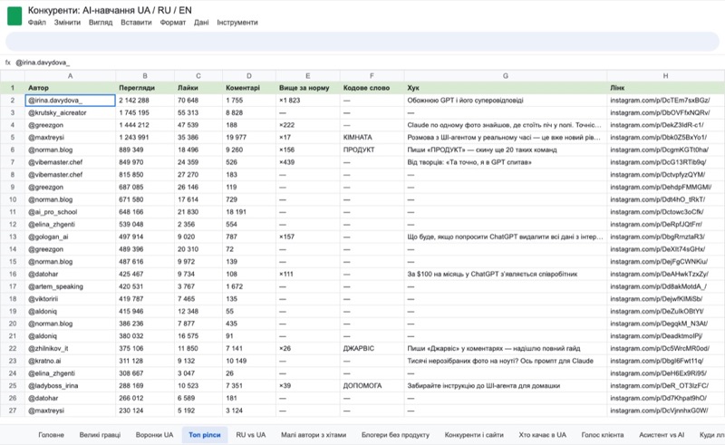Viewport: 725px width, 445px height.
Task: Select the Топ рілси sheet tab
Action: tap(205, 435)
